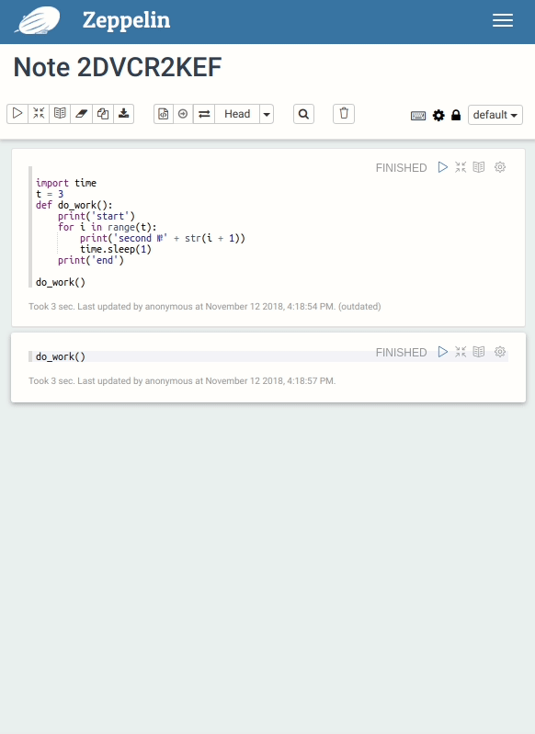Viewport: 535px width, 734px height.
Task: Open note permissions lock
Action: coord(456,115)
